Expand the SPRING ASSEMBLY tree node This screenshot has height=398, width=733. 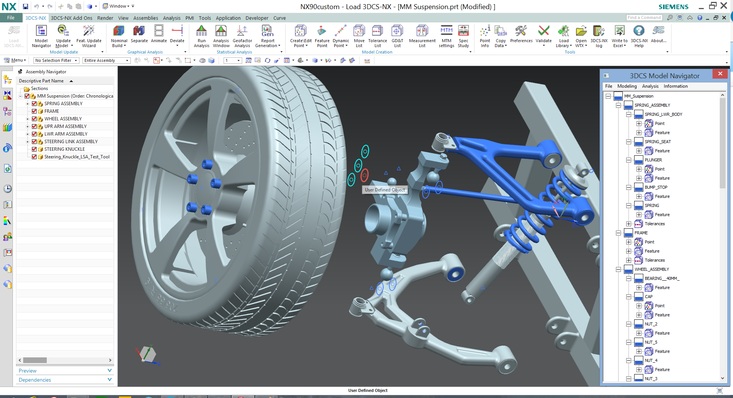tap(27, 103)
